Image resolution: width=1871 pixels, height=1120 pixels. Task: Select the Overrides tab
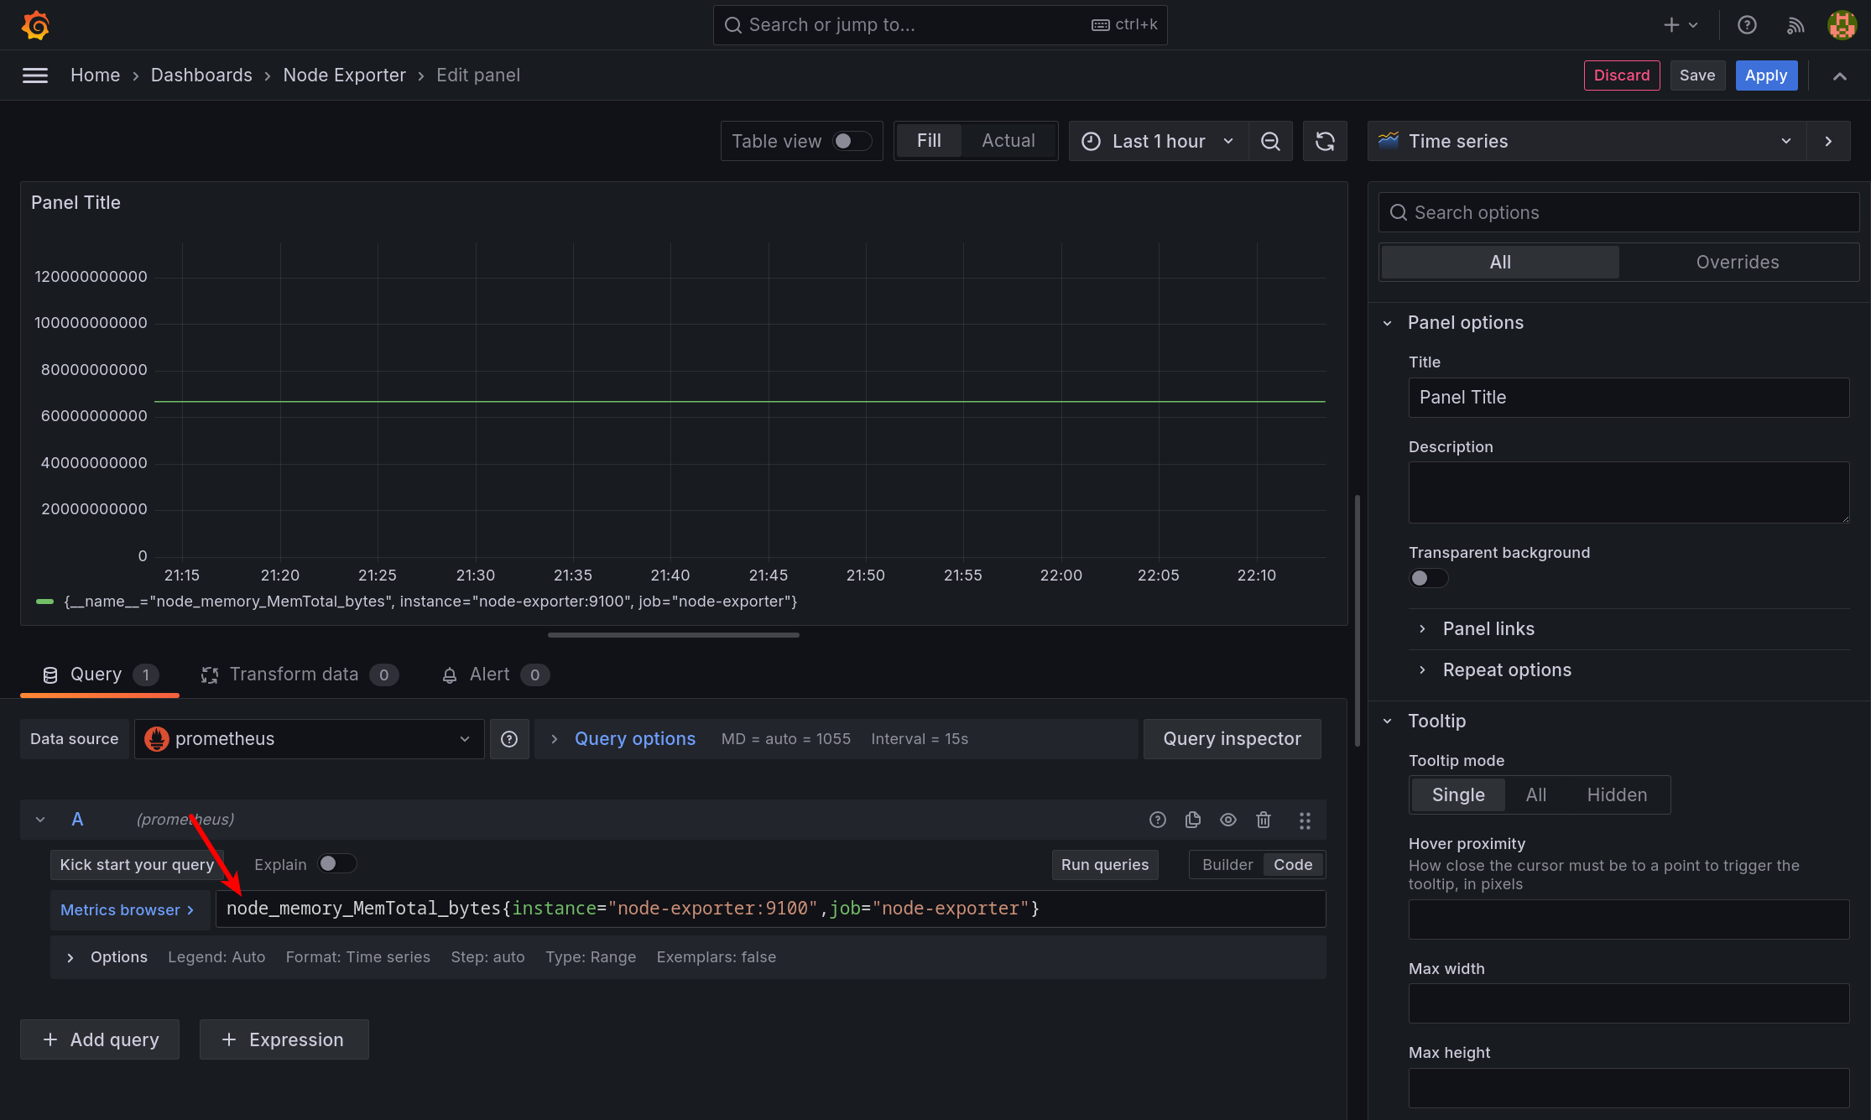click(x=1738, y=263)
